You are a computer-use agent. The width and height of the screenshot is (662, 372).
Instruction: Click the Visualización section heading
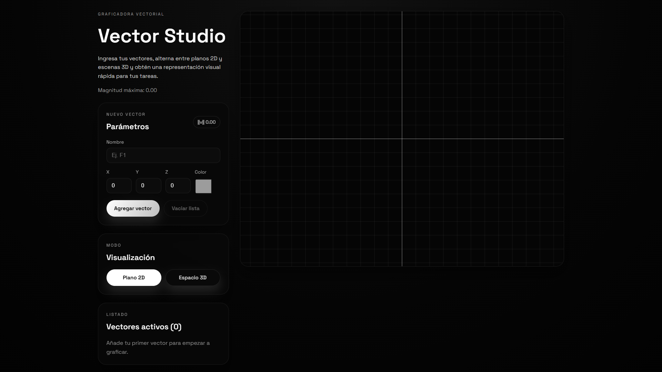(x=130, y=258)
